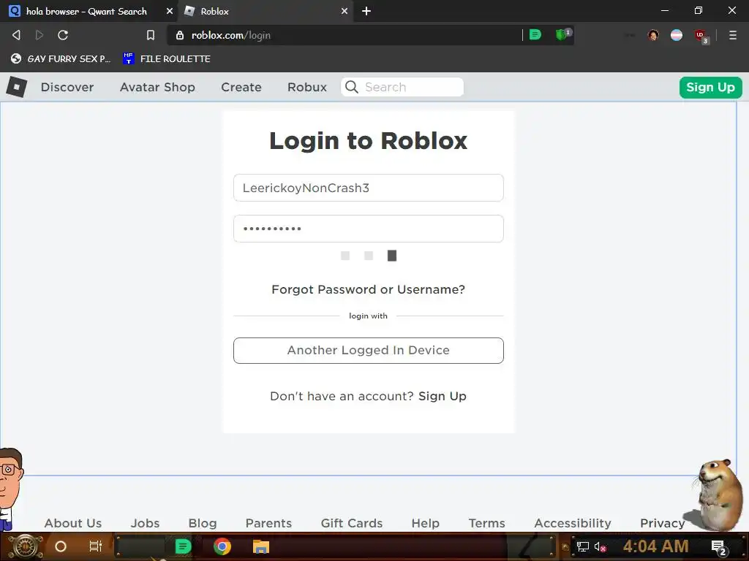
Task: Open the FILE ROULETTE bookmark
Action: point(166,58)
